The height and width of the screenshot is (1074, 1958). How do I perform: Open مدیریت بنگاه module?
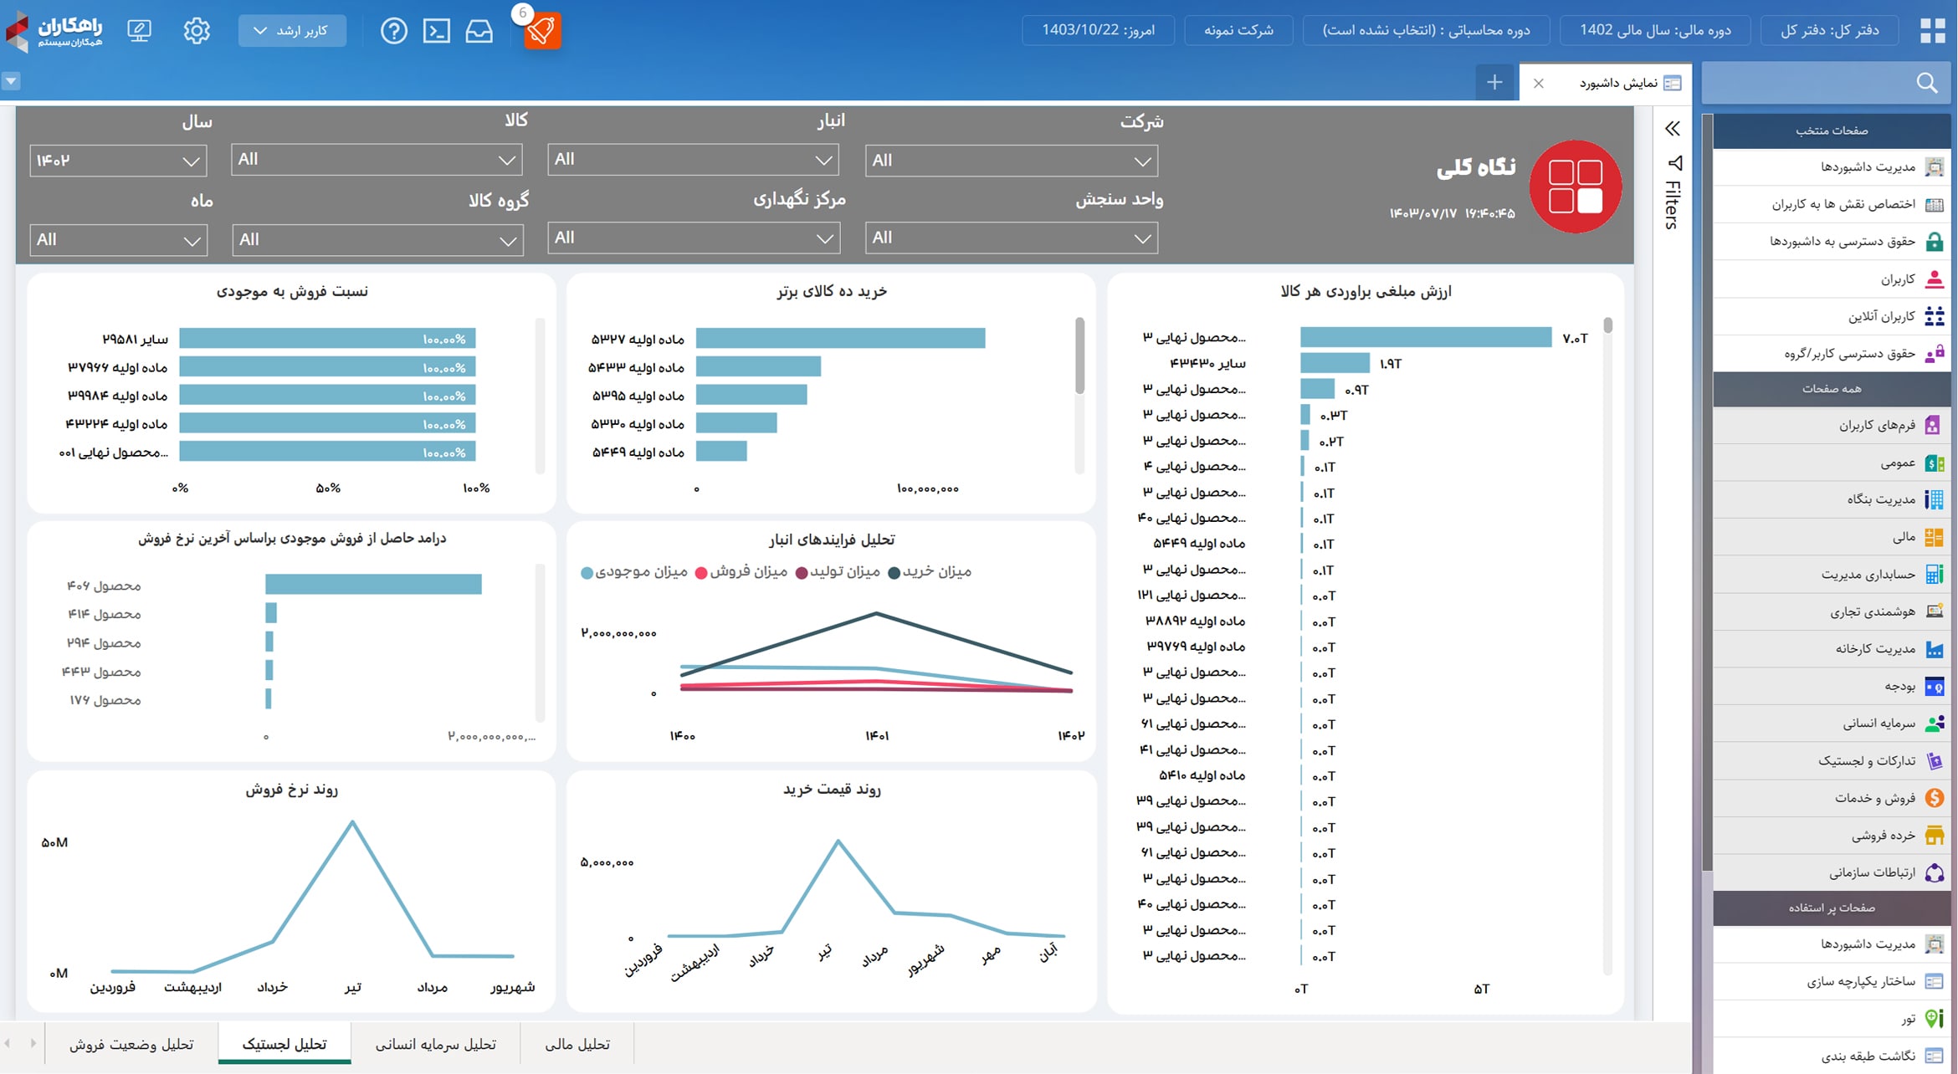[1831, 499]
